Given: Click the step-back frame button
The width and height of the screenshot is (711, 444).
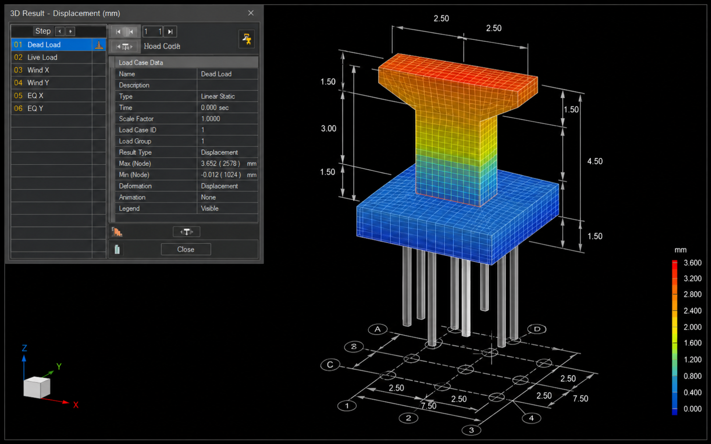Looking at the screenshot, I should 131,32.
